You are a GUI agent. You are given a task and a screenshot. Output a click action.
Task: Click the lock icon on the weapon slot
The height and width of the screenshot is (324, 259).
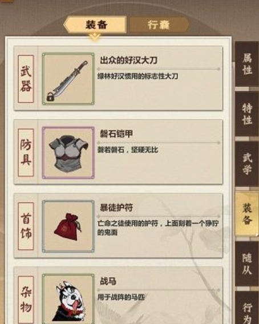pyautogui.click(x=50, y=97)
